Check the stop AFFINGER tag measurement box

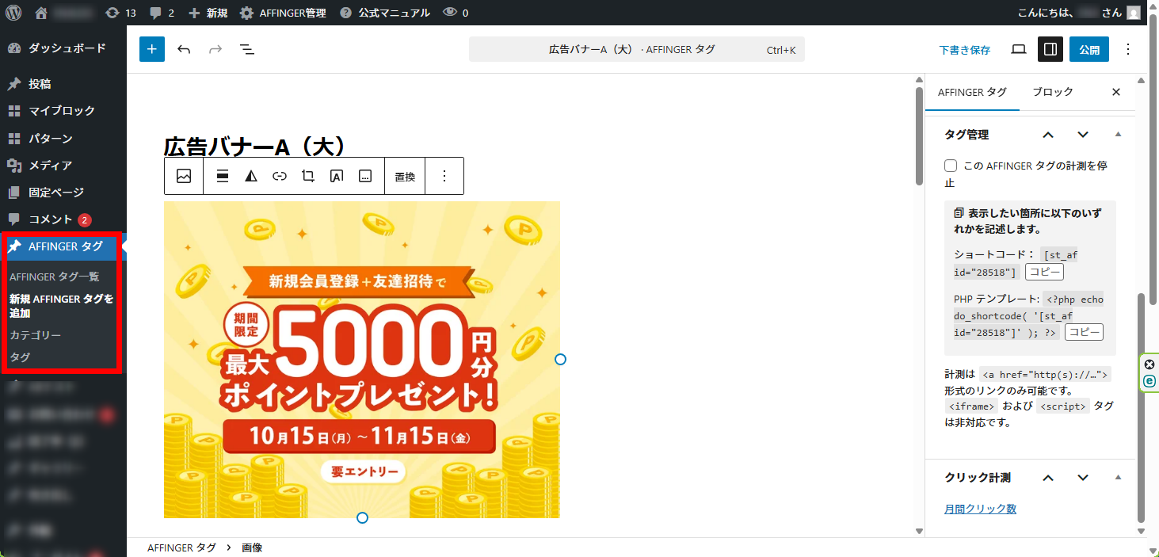pyautogui.click(x=951, y=166)
